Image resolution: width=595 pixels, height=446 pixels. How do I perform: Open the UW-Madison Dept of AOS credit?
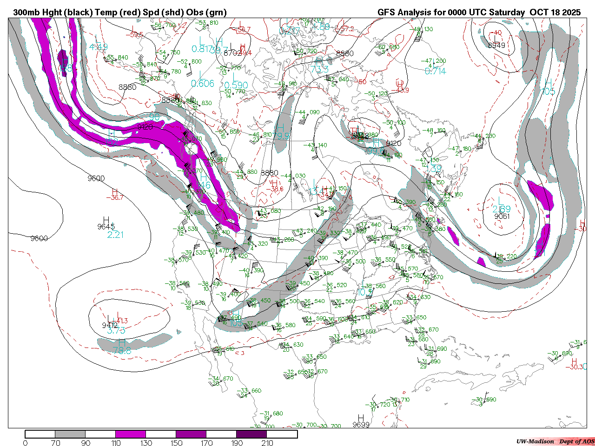pyautogui.click(x=555, y=441)
